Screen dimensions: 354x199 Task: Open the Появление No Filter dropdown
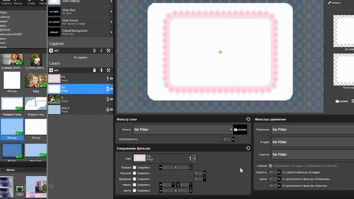313,129
